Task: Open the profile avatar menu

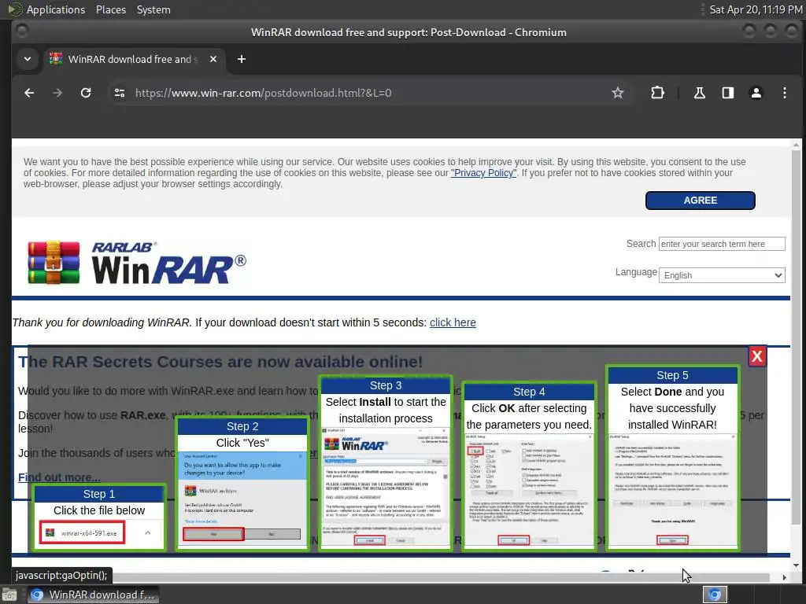Action: click(x=756, y=93)
